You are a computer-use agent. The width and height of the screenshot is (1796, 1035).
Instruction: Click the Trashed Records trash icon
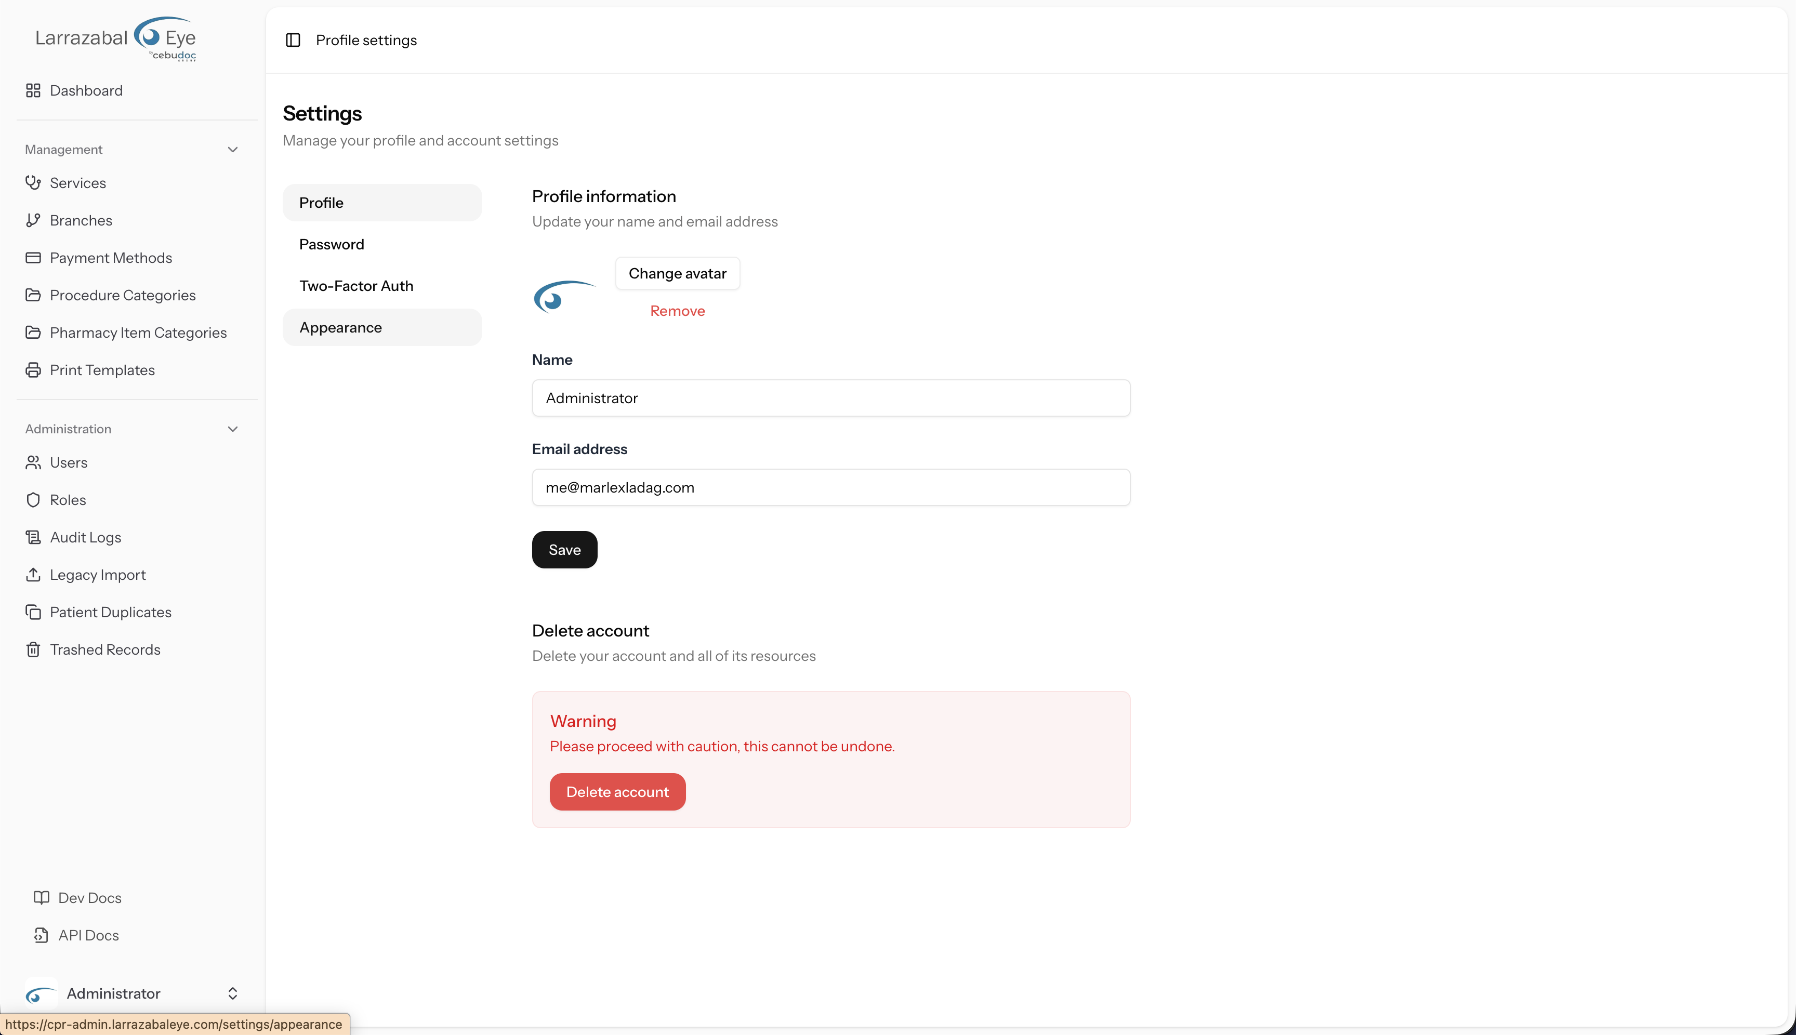coord(33,649)
